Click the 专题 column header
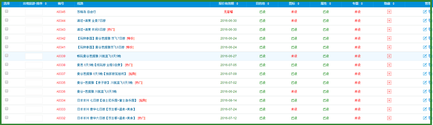Viewport: 433px width, 125px height. (355, 4)
